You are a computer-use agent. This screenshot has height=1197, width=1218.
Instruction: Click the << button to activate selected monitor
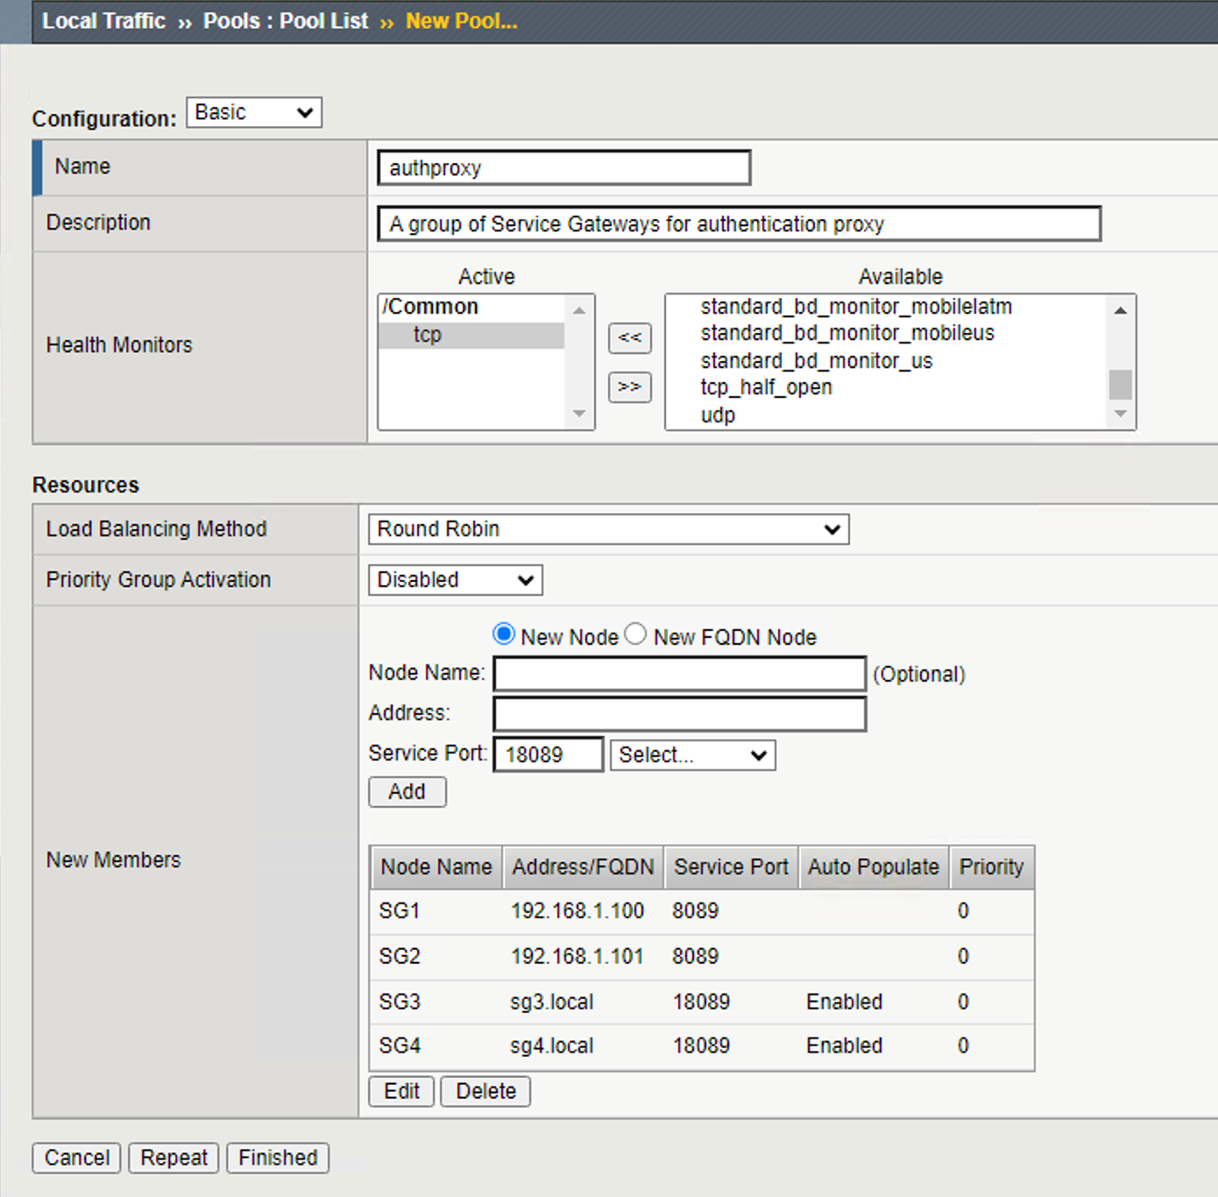pos(629,338)
